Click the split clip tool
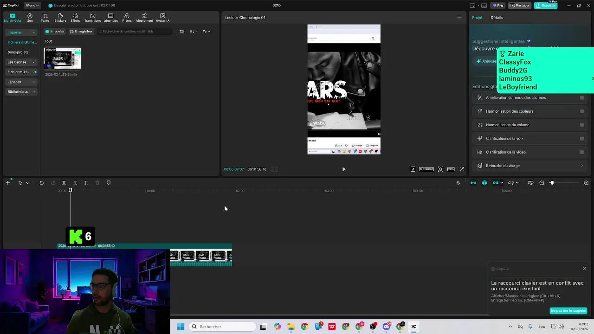This screenshot has width=594, height=334. click(64, 183)
